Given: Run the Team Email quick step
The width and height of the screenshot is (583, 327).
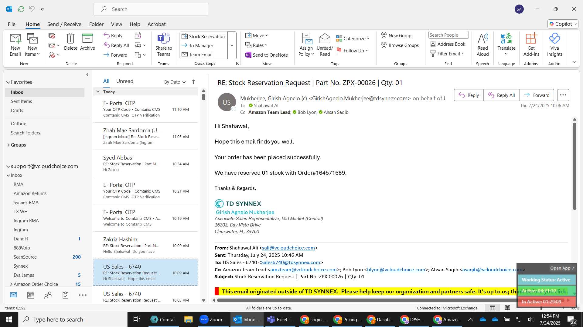Looking at the screenshot, I should tap(197, 54).
